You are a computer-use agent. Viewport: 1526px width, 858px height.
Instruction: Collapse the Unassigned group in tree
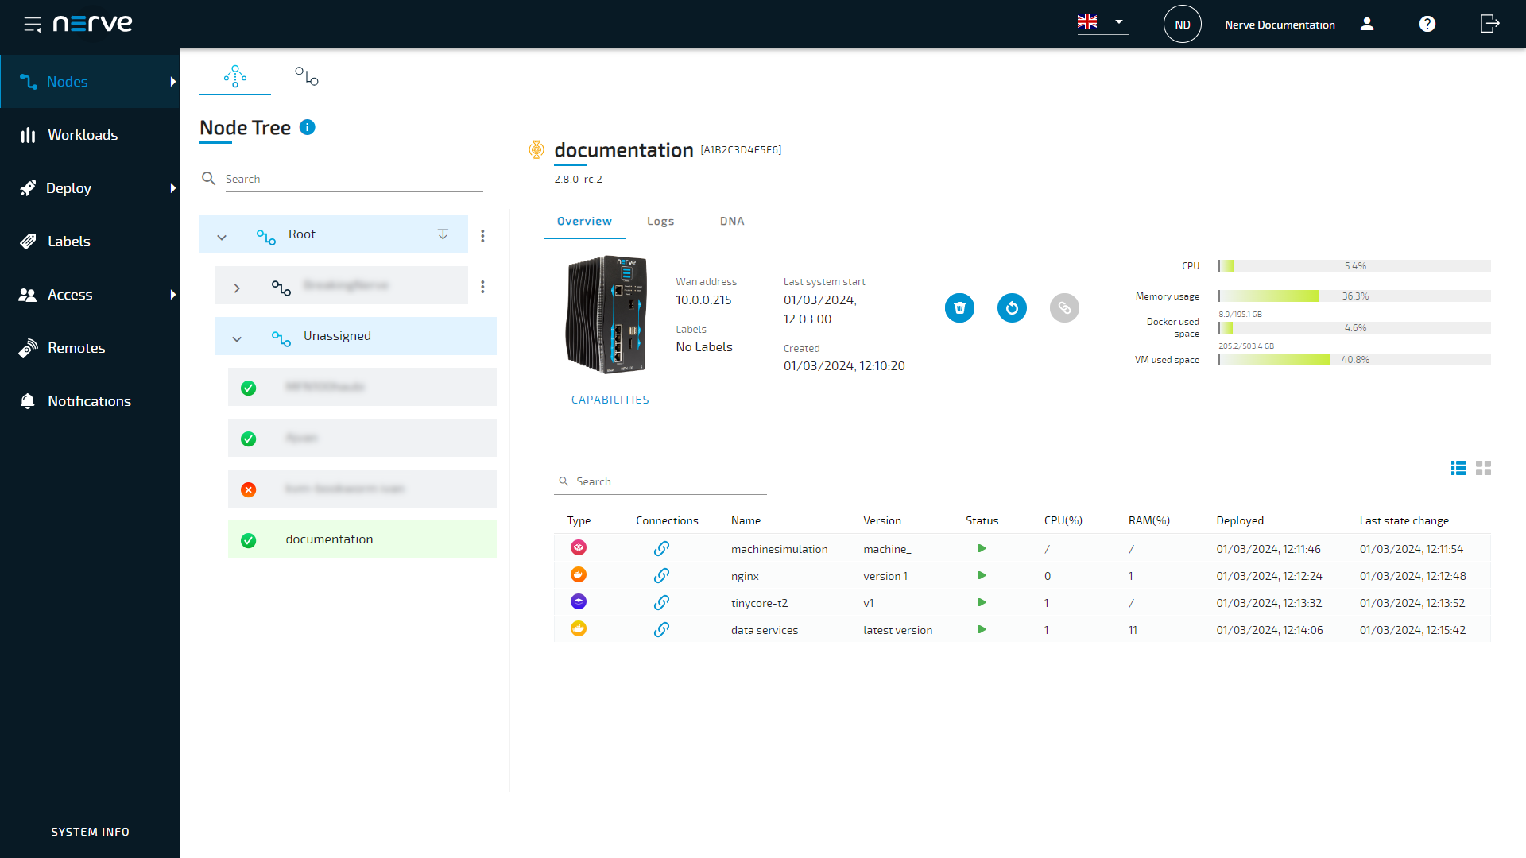236,336
